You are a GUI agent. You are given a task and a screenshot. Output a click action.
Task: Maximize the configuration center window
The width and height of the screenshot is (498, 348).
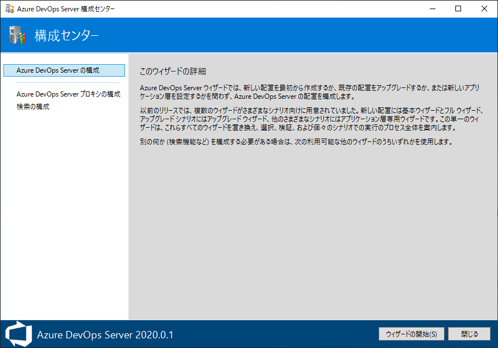point(458,9)
